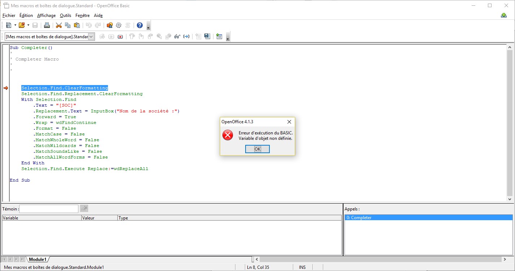Click the Copy icon in toolbar
Screen dimensions: 515x271
point(68,25)
